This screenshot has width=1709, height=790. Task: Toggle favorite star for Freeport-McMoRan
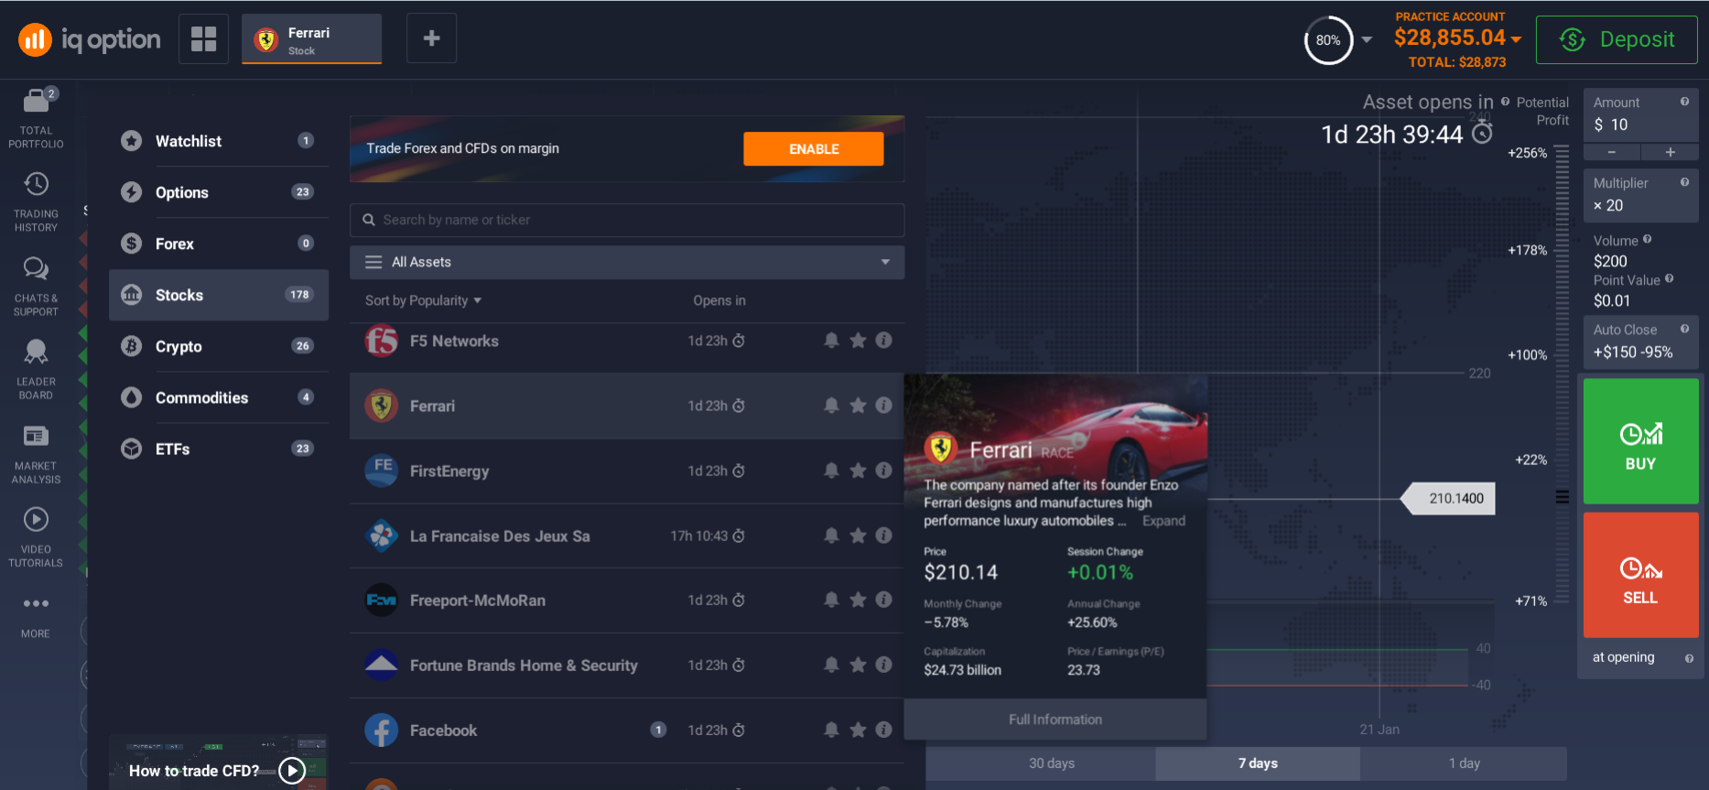(858, 600)
